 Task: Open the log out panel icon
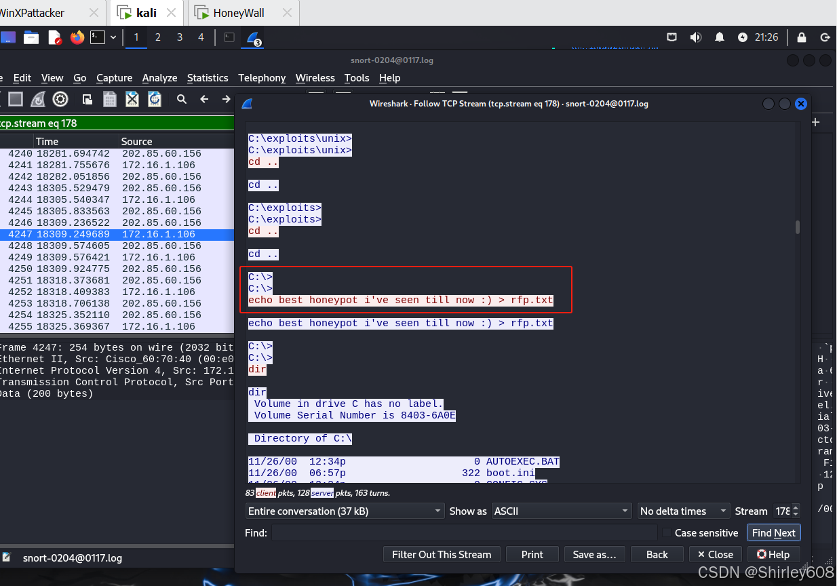click(825, 37)
